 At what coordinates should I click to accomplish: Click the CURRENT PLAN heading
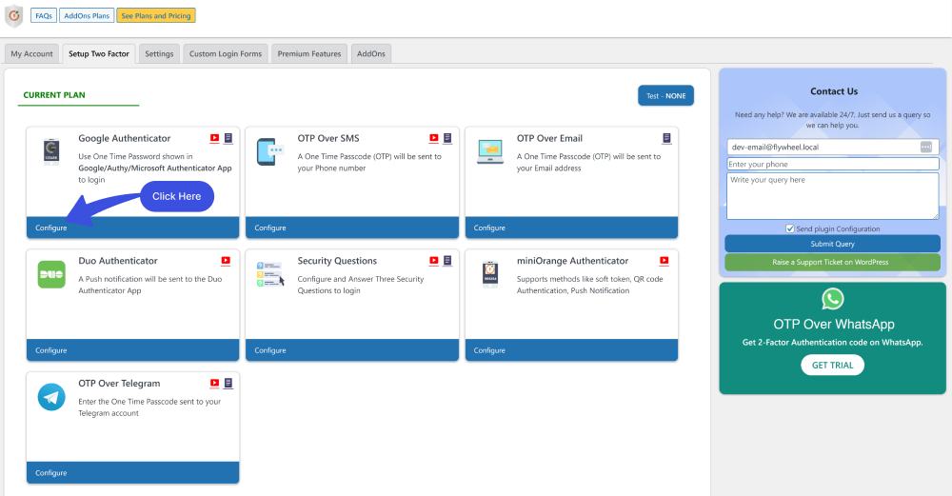pos(54,94)
